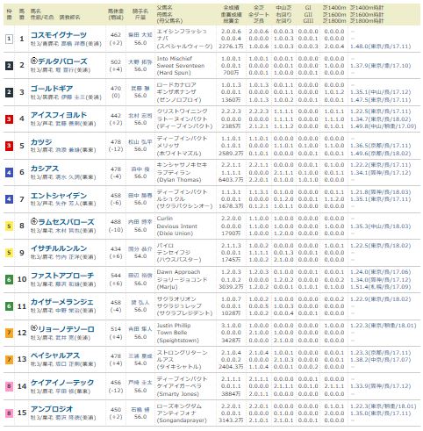Click red frame 3 icon beside アイスフィヨルド
This screenshot has height=431, width=423.
pyautogui.click(x=9, y=119)
